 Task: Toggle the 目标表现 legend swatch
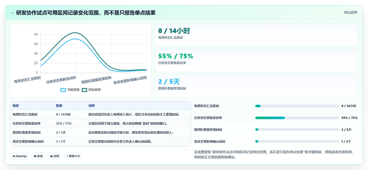84,90
